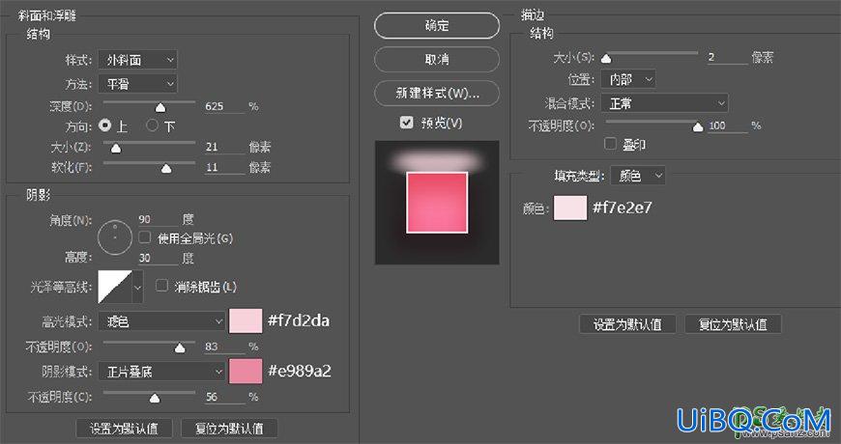Click the pink style preview thumbnail
This screenshot has height=444, width=841.
click(x=437, y=203)
